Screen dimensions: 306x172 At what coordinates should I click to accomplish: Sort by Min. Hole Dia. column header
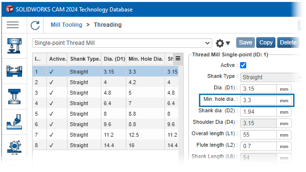tap(145, 59)
